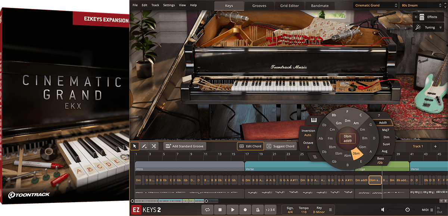
Task: Open the Cinematic Grand library dropdown
Action: coord(376,5)
